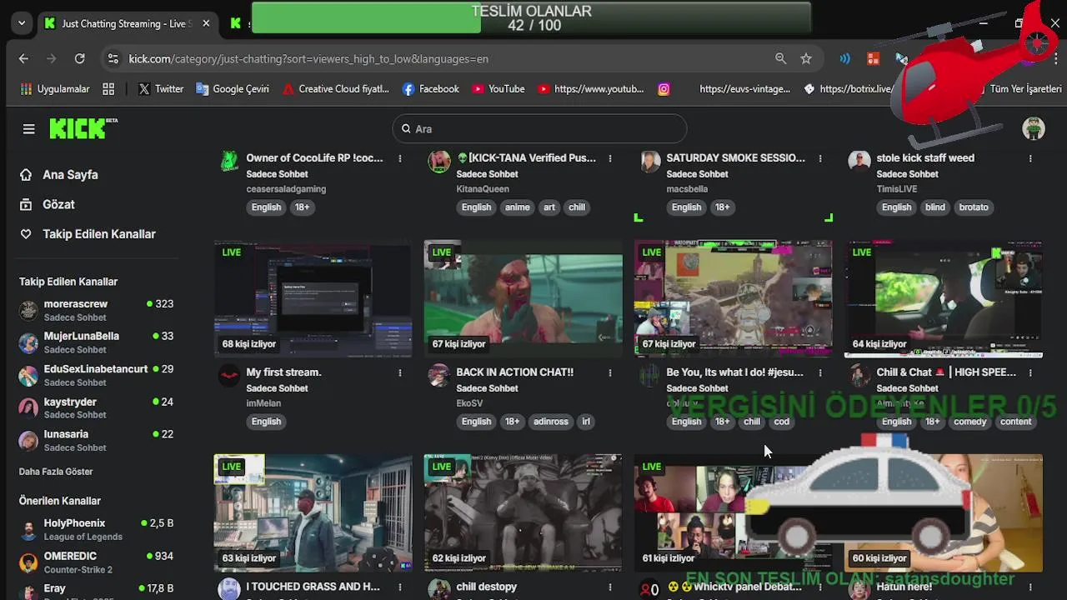Open options menu for Owner of CocoLife RP stream
The height and width of the screenshot is (600, 1067).
[400, 158]
